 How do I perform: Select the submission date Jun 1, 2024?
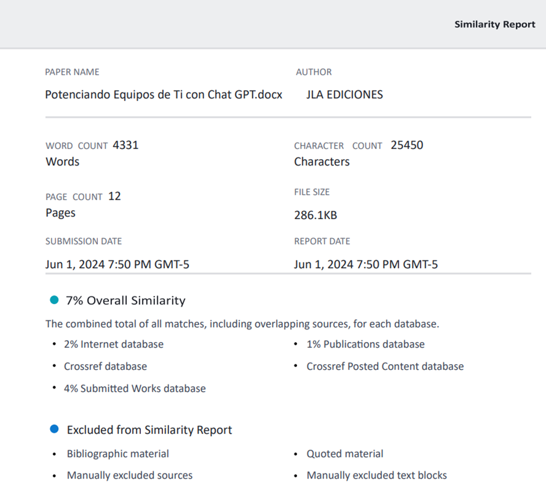(x=117, y=264)
